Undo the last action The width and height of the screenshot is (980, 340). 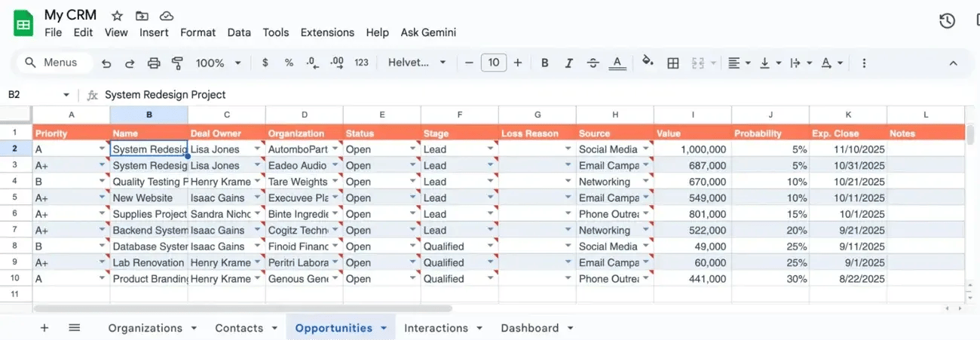[106, 63]
